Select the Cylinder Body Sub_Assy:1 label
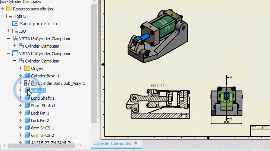270x151 pixels. click(x=61, y=83)
